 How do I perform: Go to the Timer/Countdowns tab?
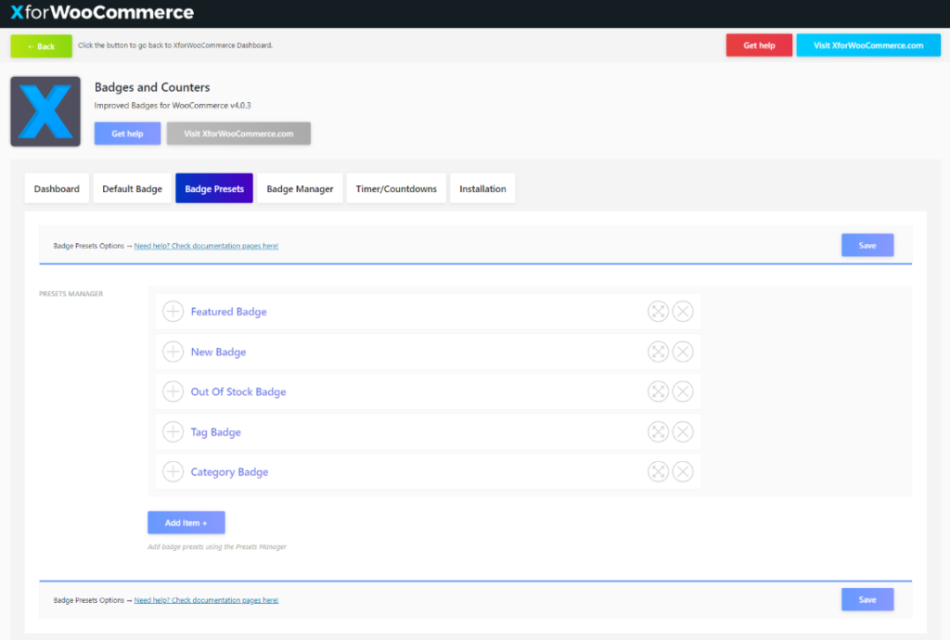point(396,188)
